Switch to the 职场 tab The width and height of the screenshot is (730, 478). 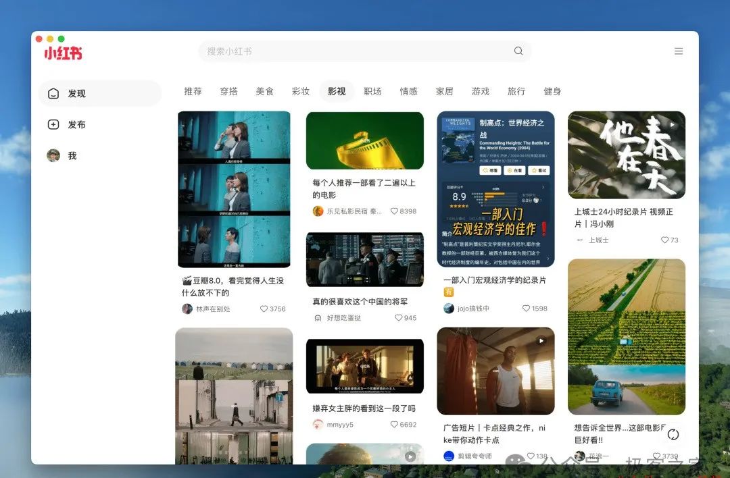(372, 91)
